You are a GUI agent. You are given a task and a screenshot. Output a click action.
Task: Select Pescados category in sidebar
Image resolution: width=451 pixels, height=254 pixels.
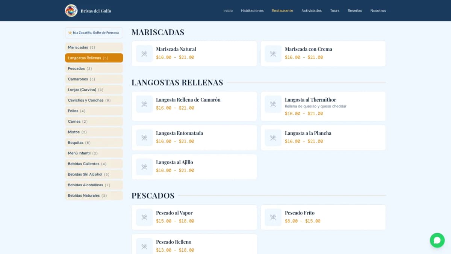(94, 68)
